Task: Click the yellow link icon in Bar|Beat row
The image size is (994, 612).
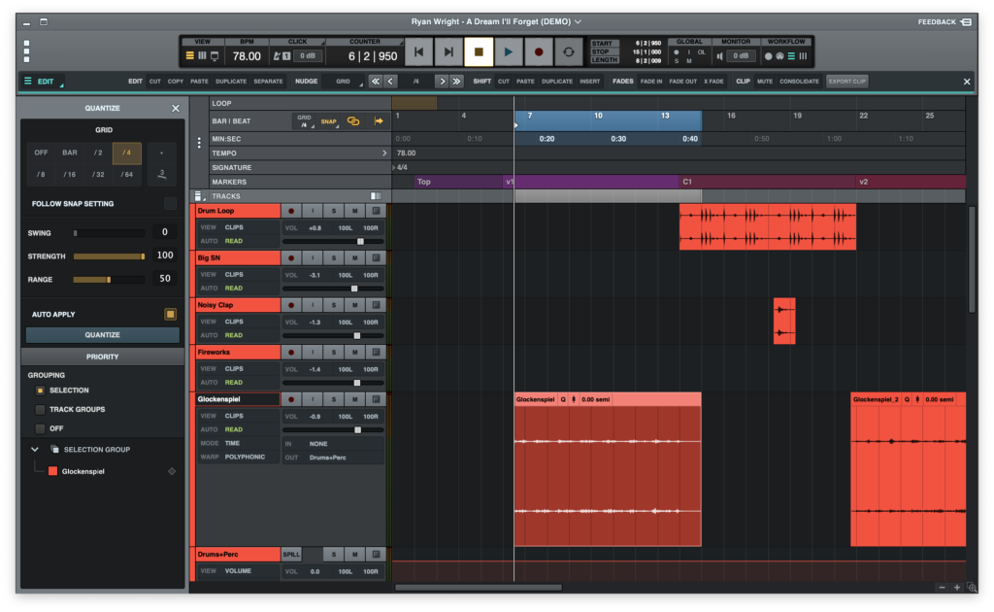Action: (x=353, y=121)
